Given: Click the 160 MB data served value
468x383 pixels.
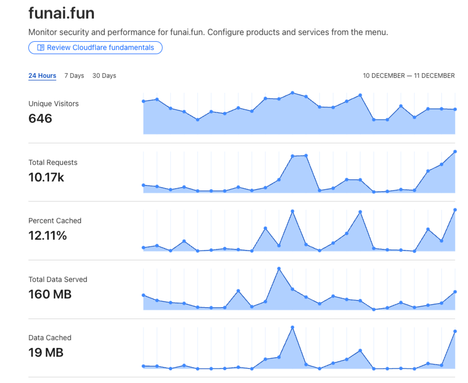Looking at the screenshot, I should click(x=50, y=294).
